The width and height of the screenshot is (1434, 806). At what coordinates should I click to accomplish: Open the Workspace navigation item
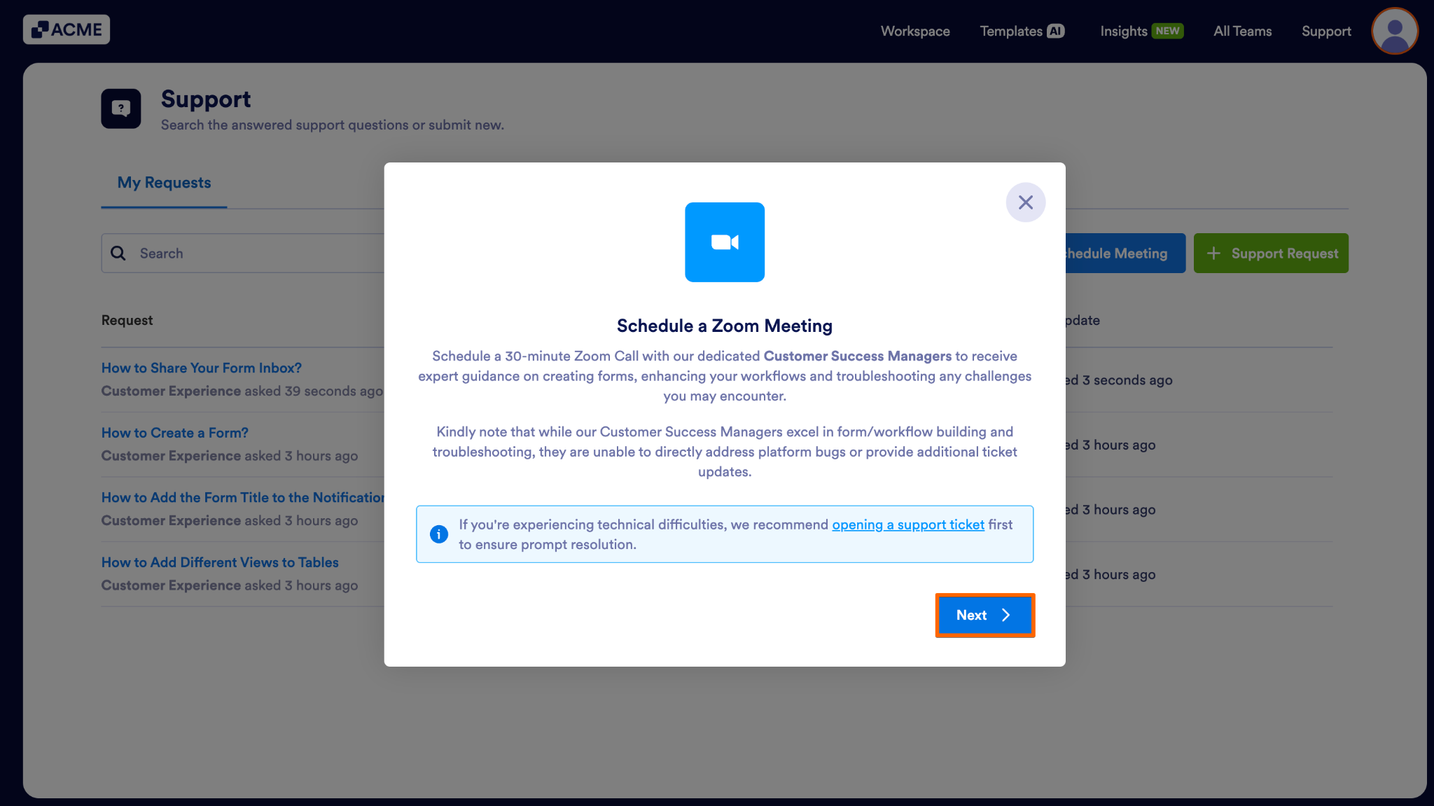pos(914,31)
